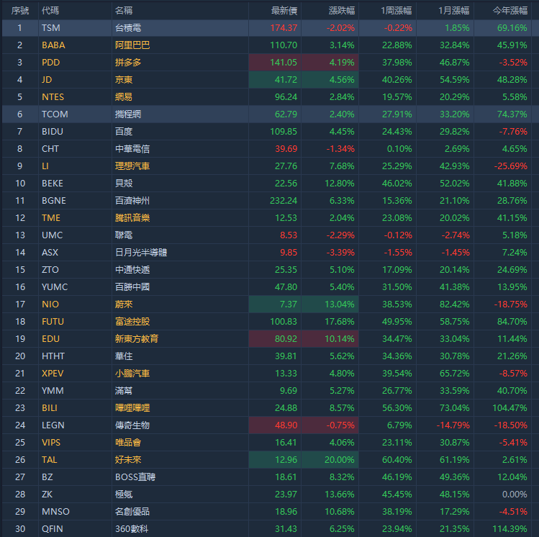Sort by the 名稱 column header
The image size is (539, 537).
[124, 11]
